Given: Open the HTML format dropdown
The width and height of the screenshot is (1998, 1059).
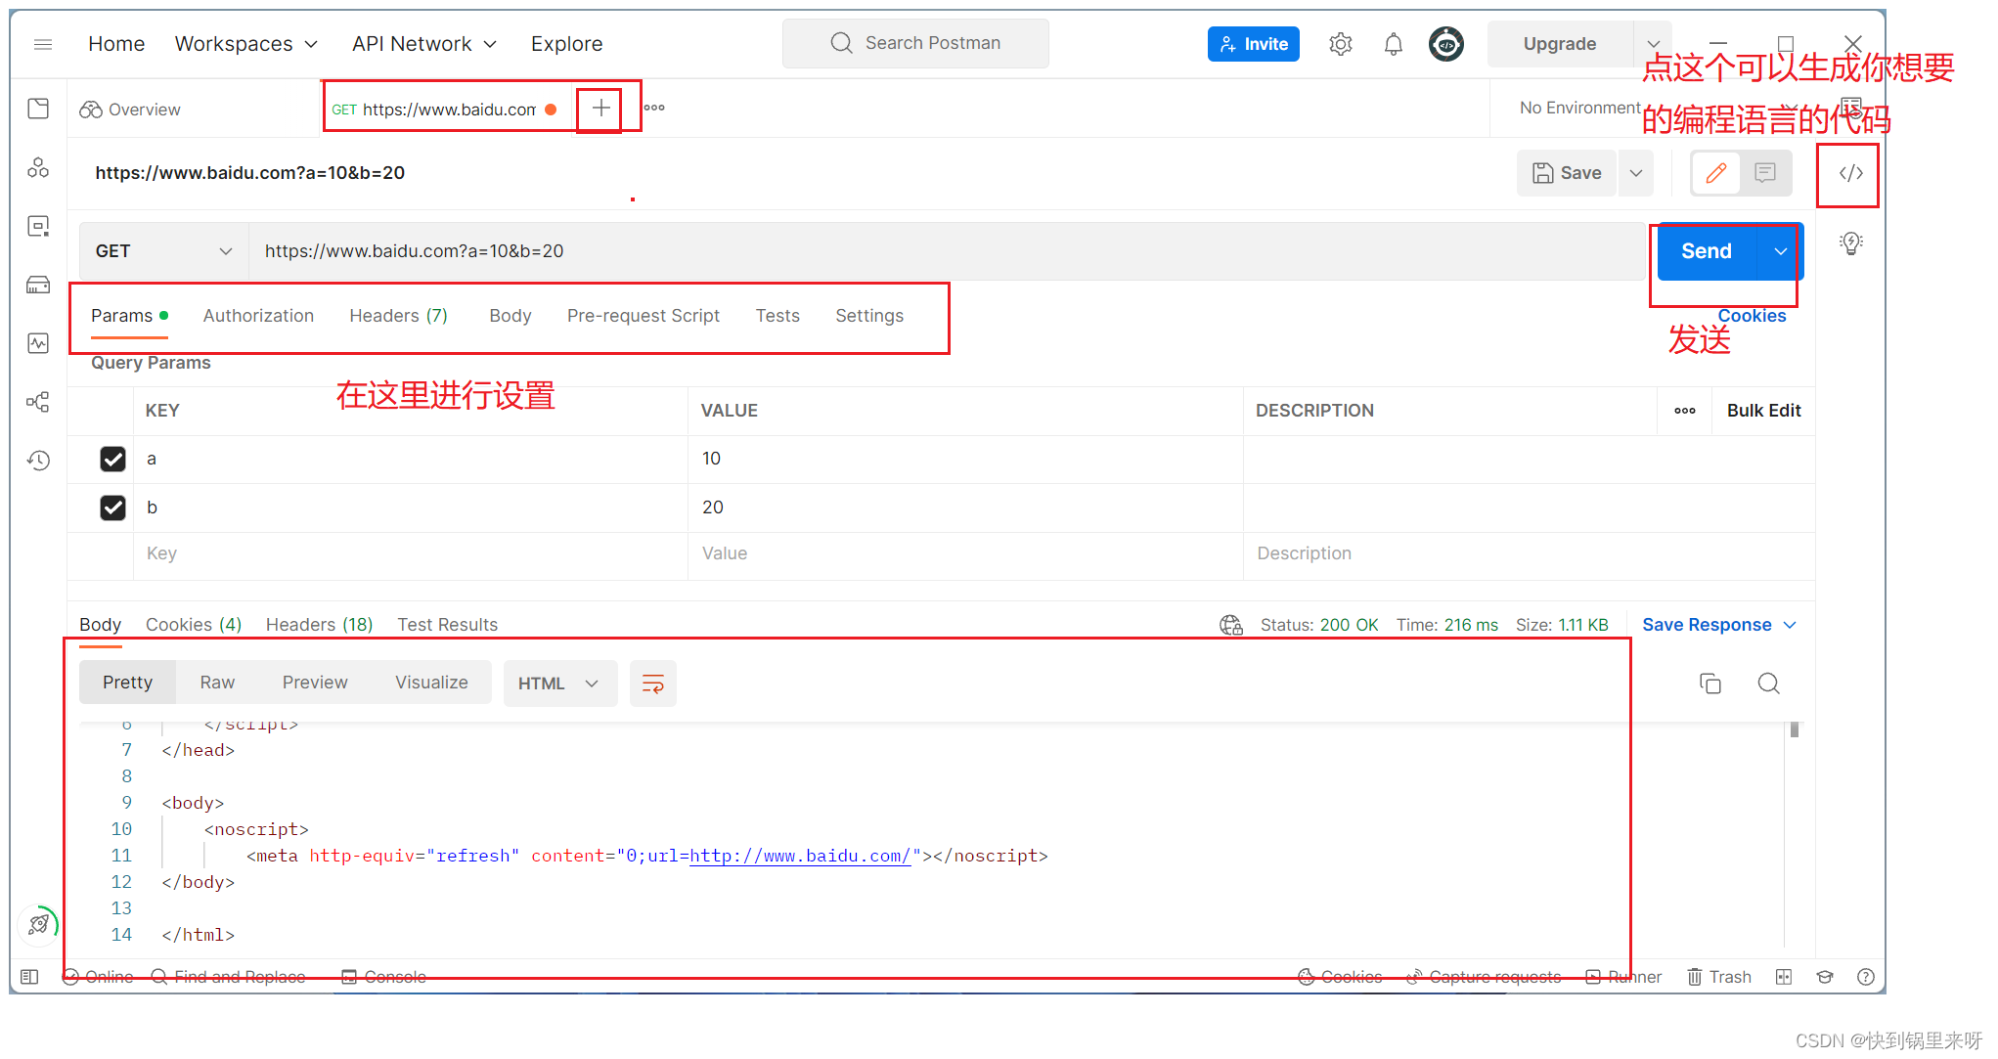Looking at the screenshot, I should [559, 684].
